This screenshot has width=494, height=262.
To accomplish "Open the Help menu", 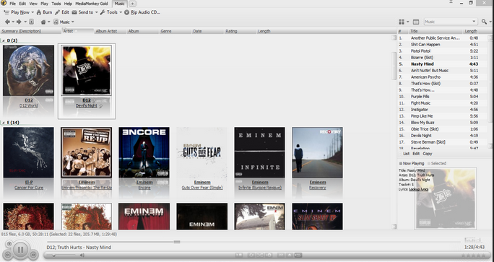I will point(68,4).
